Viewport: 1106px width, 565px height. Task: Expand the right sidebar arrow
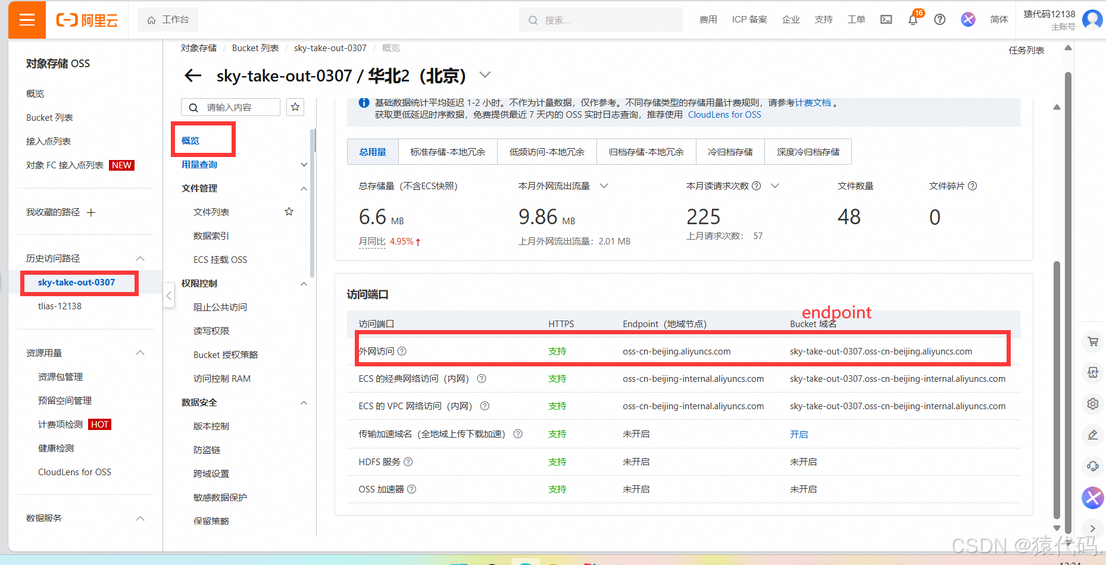pyautogui.click(x=1093, y=529)
